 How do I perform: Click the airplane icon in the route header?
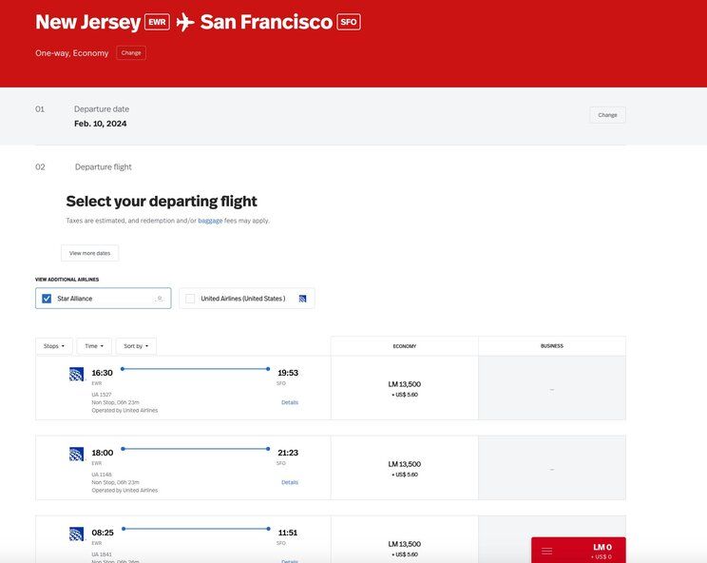[x=185, y=22]
